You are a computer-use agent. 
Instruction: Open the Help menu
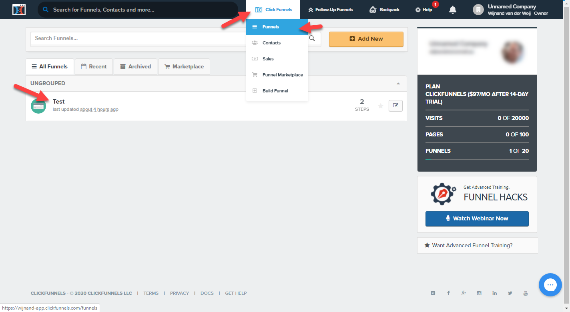point(424,10)
